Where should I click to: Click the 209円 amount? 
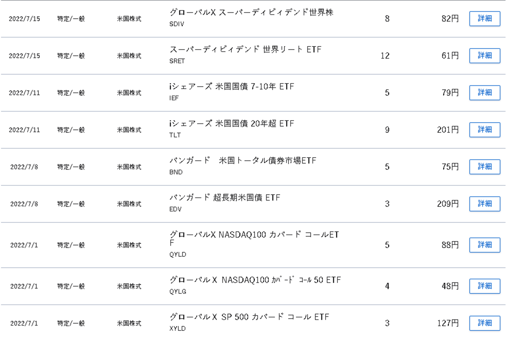447,204
